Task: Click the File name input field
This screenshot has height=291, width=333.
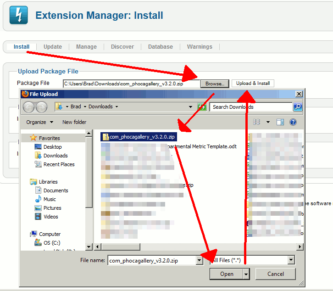Action: point(152,260)
